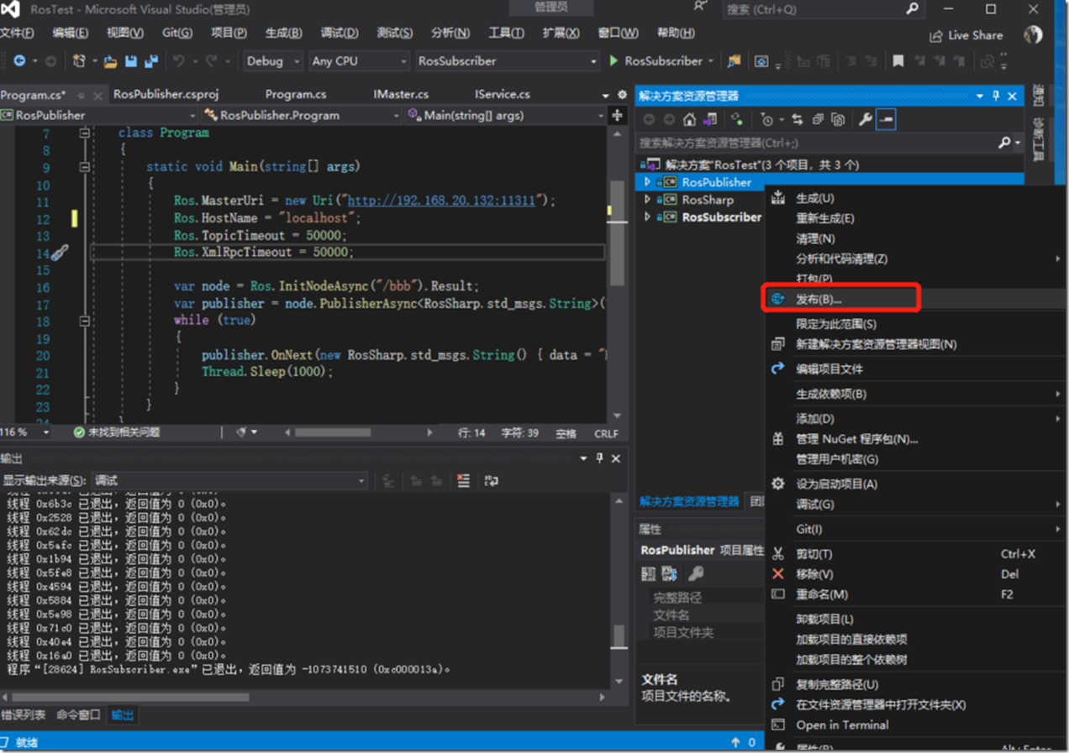Collapse the class Program code block
The image size is (1069, 753).
[85, 133]
